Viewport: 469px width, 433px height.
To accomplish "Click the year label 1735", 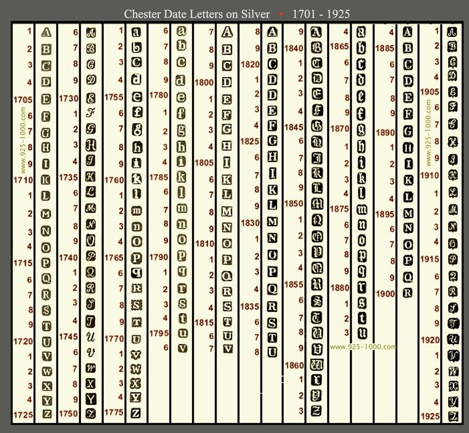I will click(68, 178).
